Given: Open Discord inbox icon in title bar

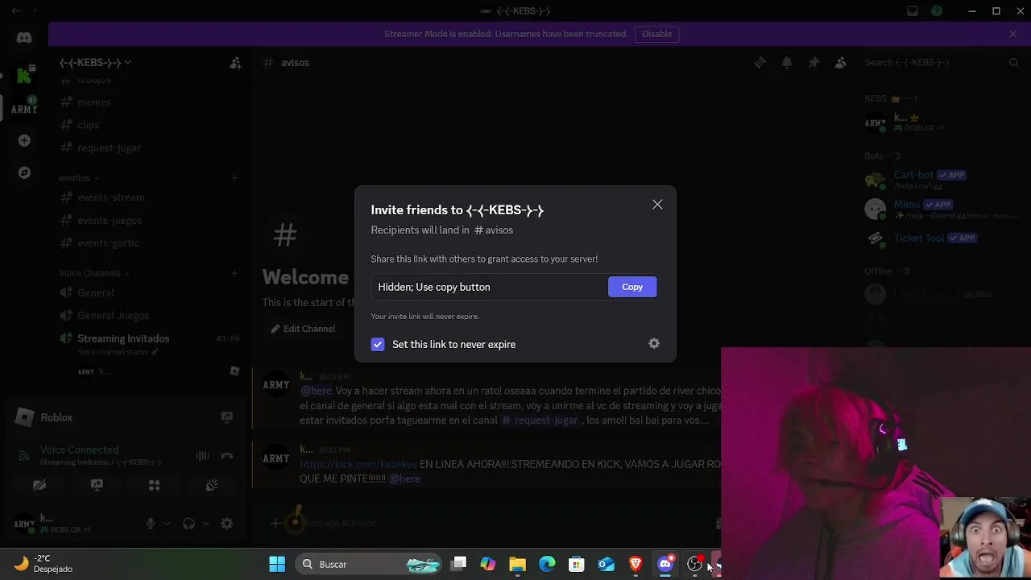Looking at the screenshot, I should (912, 11).
